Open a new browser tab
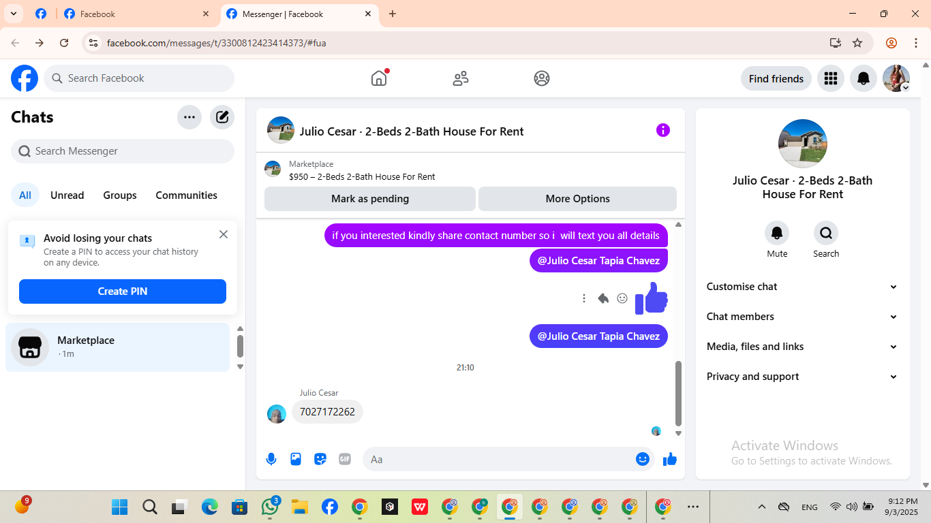The width and height of the screenshot is (931, 523). click(x=393, y=14)
